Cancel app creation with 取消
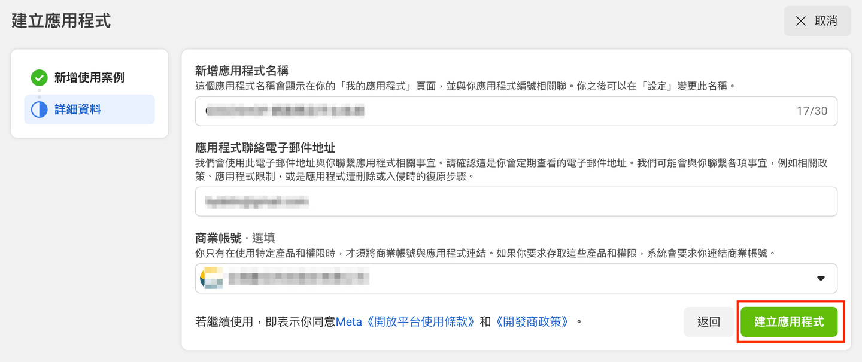The image size is (862, 362). coord(817,21)
